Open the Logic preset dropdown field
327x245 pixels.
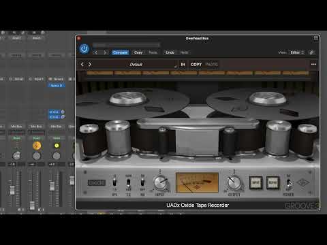point(126,45)
